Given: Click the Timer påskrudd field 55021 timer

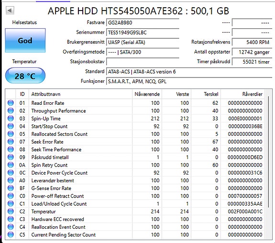Looking at the screenshot, I should (252, 62).
